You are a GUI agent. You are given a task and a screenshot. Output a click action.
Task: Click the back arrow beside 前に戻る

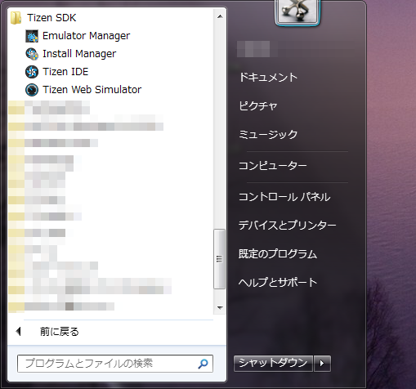(x=19, y=332)
